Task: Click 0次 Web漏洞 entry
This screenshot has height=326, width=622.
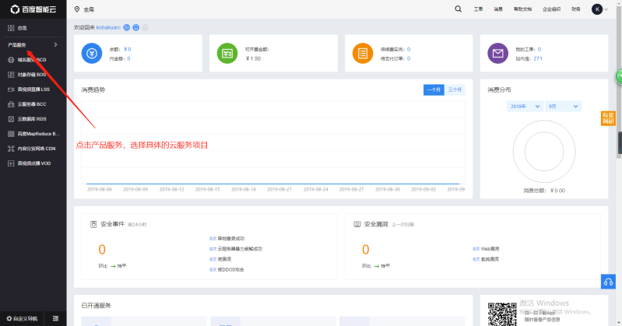Action: pos(486,249)
